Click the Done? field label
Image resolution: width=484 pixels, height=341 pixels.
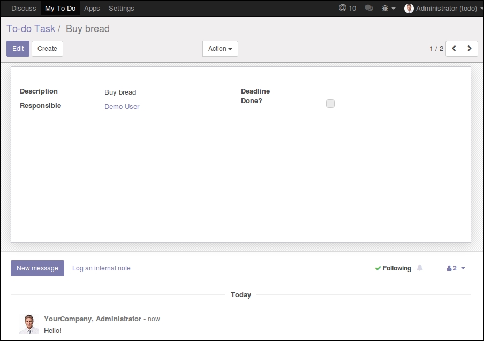pos(252,100)
